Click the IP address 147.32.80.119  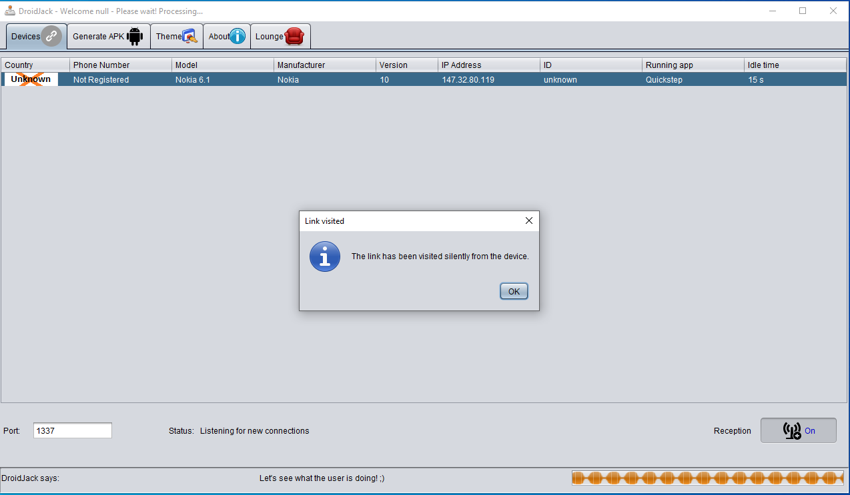[x=489, y=79]
